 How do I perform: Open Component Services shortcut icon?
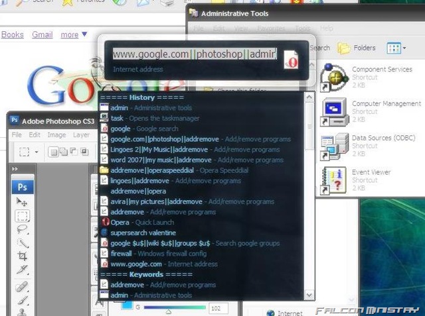coord(334,78)
